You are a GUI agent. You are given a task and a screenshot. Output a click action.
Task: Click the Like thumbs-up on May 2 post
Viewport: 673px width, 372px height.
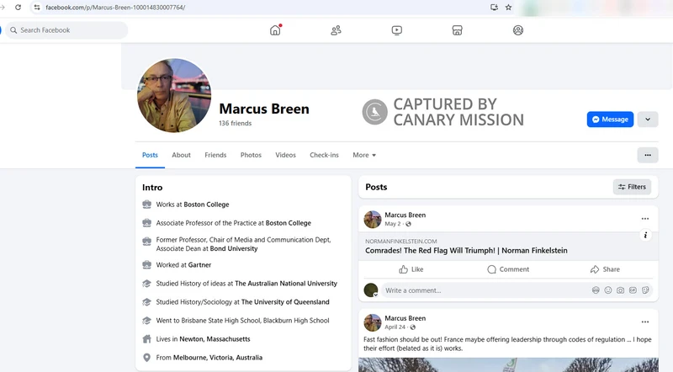(x=411, y=269)
